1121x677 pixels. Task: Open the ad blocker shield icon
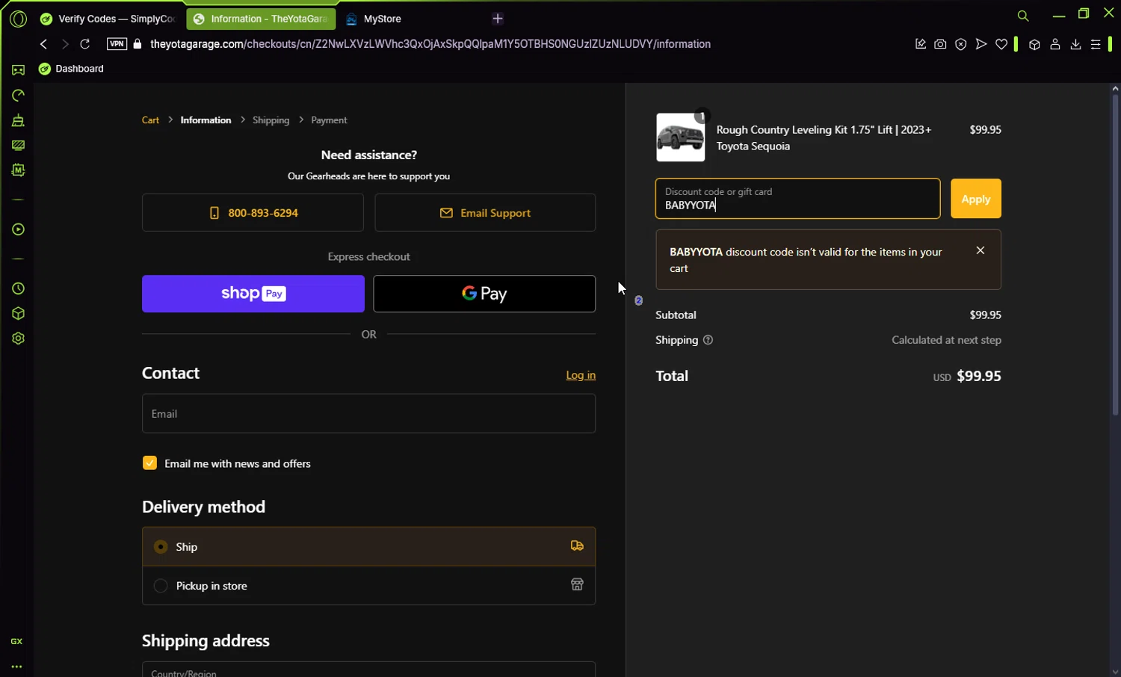pyautogui.click(x=961, y=44)
